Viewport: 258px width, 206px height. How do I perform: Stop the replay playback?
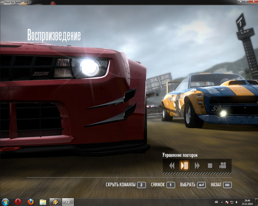(x=210, y=166)
